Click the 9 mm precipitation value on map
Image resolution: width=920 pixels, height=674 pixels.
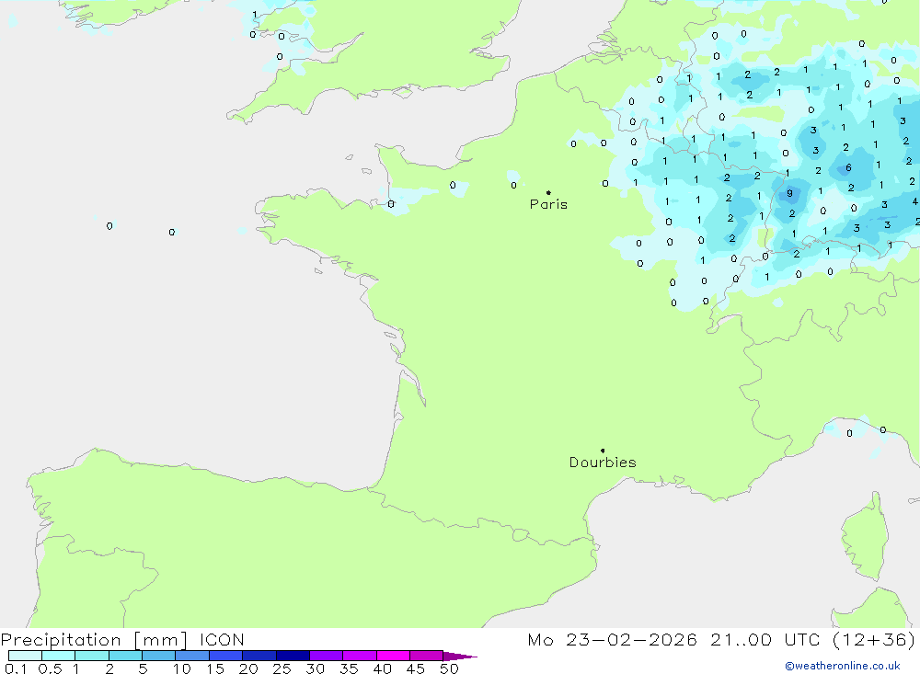coord(789,193)
